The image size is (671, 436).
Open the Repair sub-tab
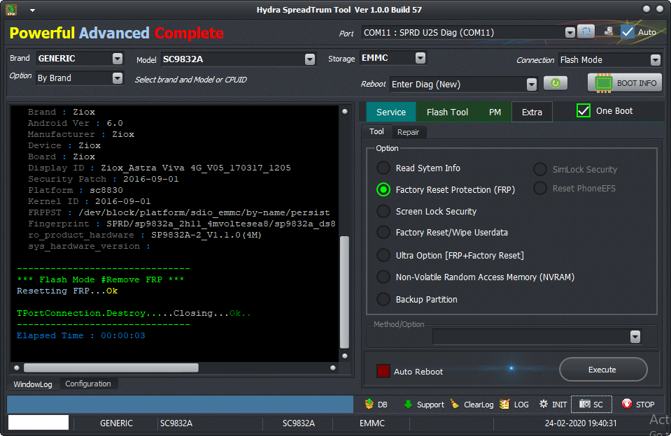coord(408,132)
